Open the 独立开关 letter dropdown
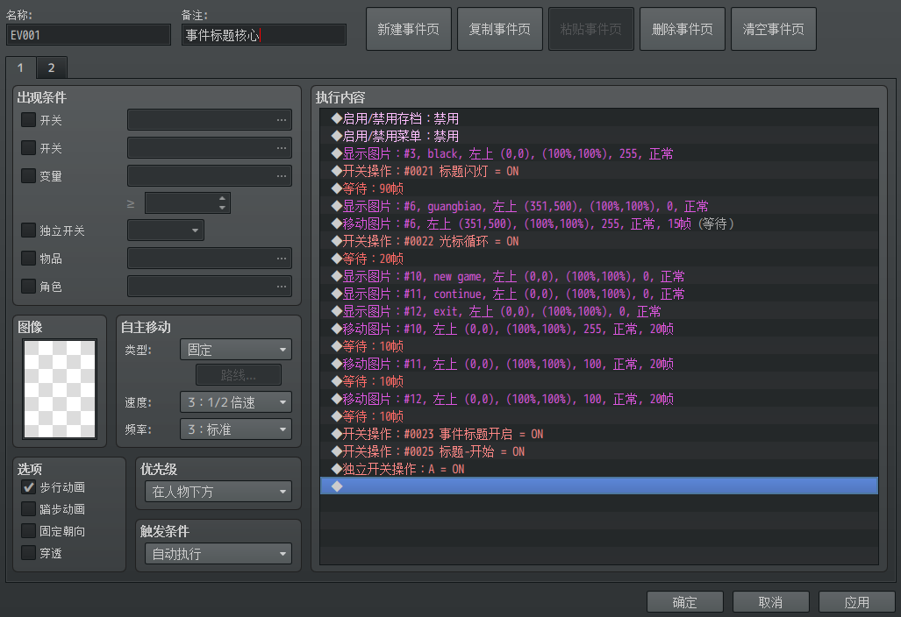This screenshot has width=901, height=617. click(166, 230)
